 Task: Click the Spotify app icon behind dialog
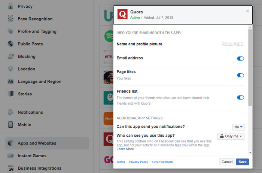coord(109,36)
